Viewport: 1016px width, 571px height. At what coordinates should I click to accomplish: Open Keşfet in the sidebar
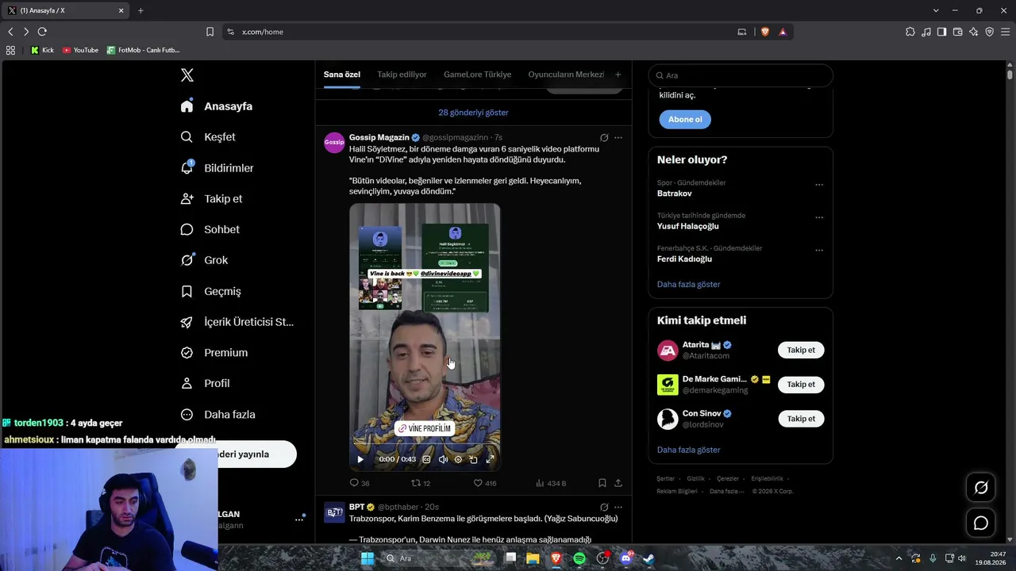[x=208, y=137]
